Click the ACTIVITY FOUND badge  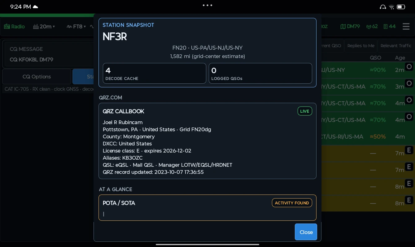(292, 203)
